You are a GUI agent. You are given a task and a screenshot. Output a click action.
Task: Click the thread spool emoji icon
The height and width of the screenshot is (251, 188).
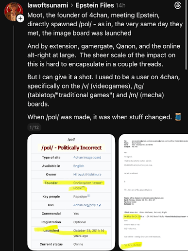[x=178, y=117]
